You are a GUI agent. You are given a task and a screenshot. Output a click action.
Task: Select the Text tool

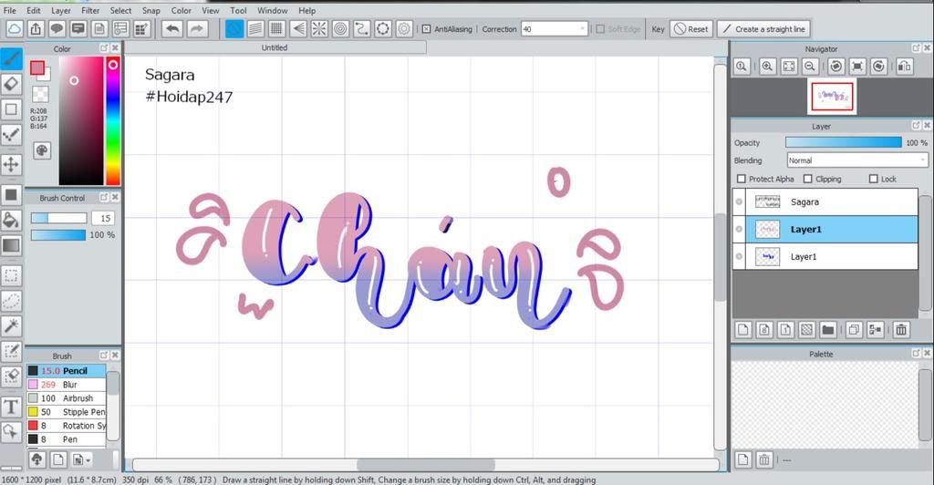(11, 407)
